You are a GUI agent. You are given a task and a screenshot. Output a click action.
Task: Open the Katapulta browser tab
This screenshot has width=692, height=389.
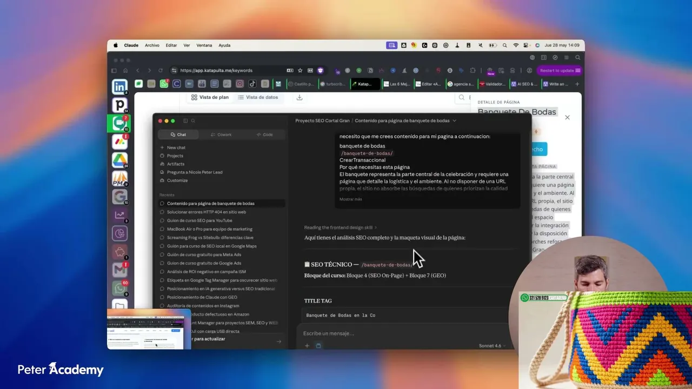[x=364, y=84]
